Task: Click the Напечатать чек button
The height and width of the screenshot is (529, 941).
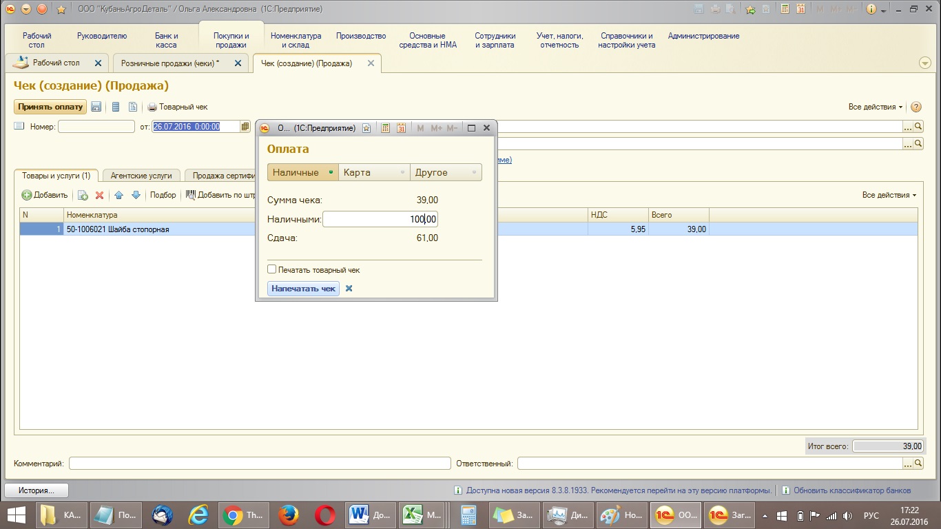Action: pyautogui.click(x=303, y=289)
